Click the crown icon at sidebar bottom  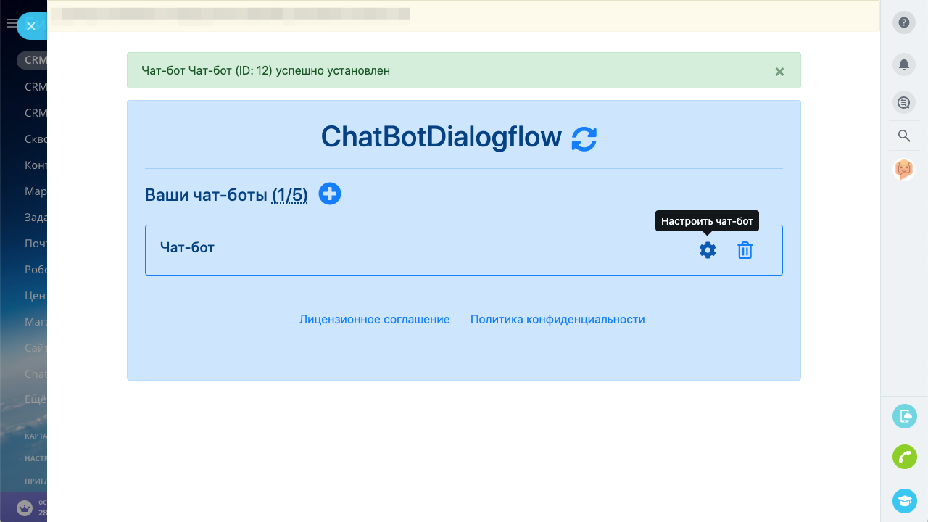pos(25,508)
